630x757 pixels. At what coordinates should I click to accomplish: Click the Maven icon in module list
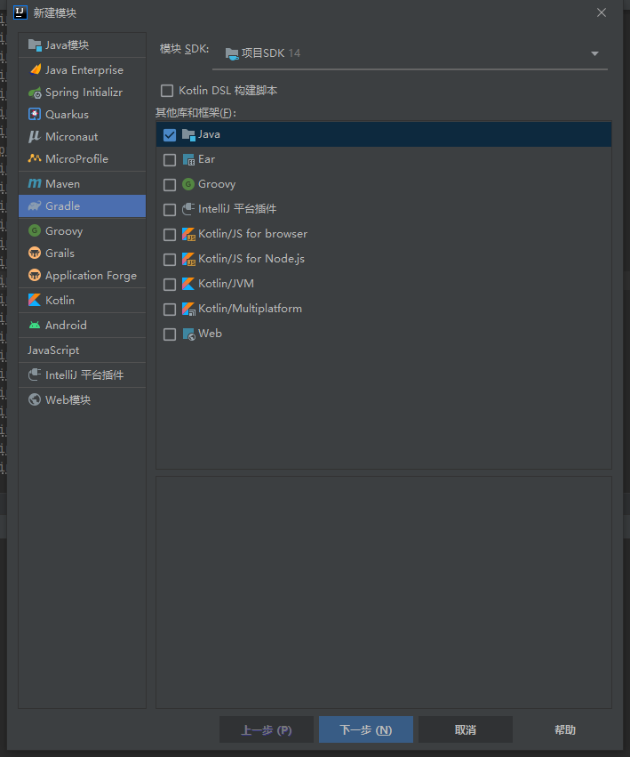pos(35,184)
